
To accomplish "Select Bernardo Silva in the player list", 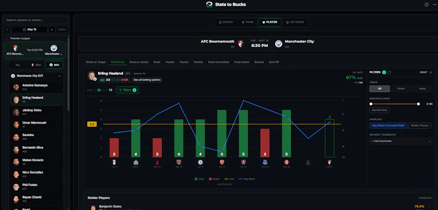I will [x=36, y=149].
